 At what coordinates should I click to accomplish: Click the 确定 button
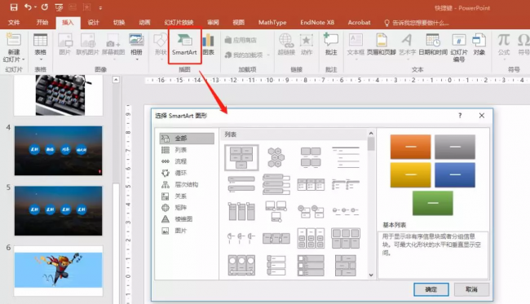(x=431, y=289)
